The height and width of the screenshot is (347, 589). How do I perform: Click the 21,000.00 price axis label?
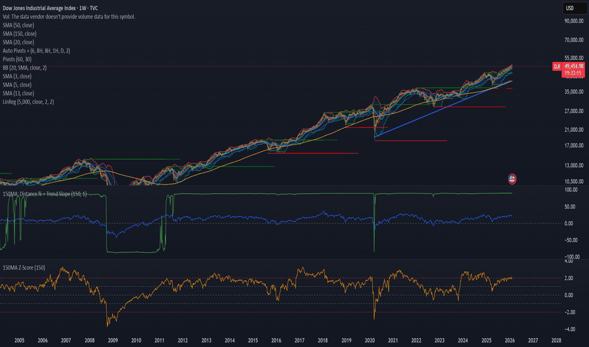click(x=574, y=130)
